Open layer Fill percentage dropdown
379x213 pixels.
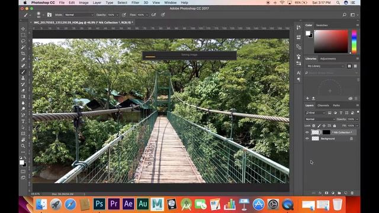click(x=357, y=126)
